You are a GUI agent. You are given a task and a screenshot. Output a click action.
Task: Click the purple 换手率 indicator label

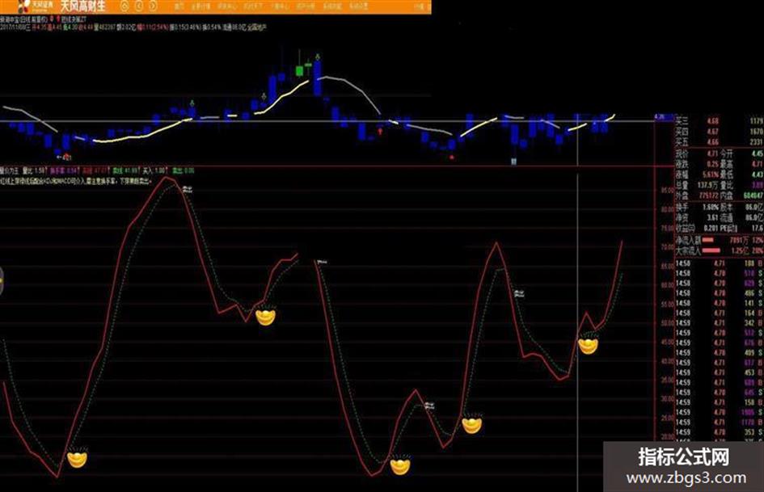click(64, 171)
